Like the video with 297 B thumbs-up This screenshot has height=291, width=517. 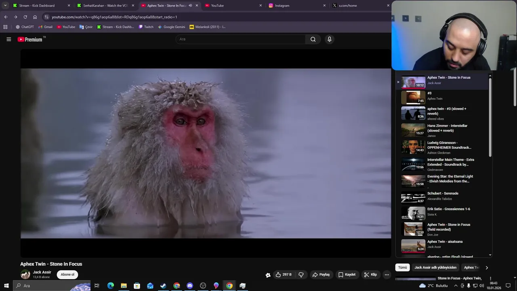284,274
